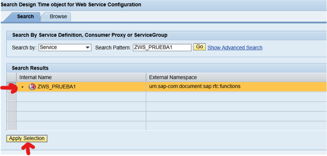Screen dimensions: 327x156
Task: Open Show Advanced Search link
Action: tap(235, 47)
